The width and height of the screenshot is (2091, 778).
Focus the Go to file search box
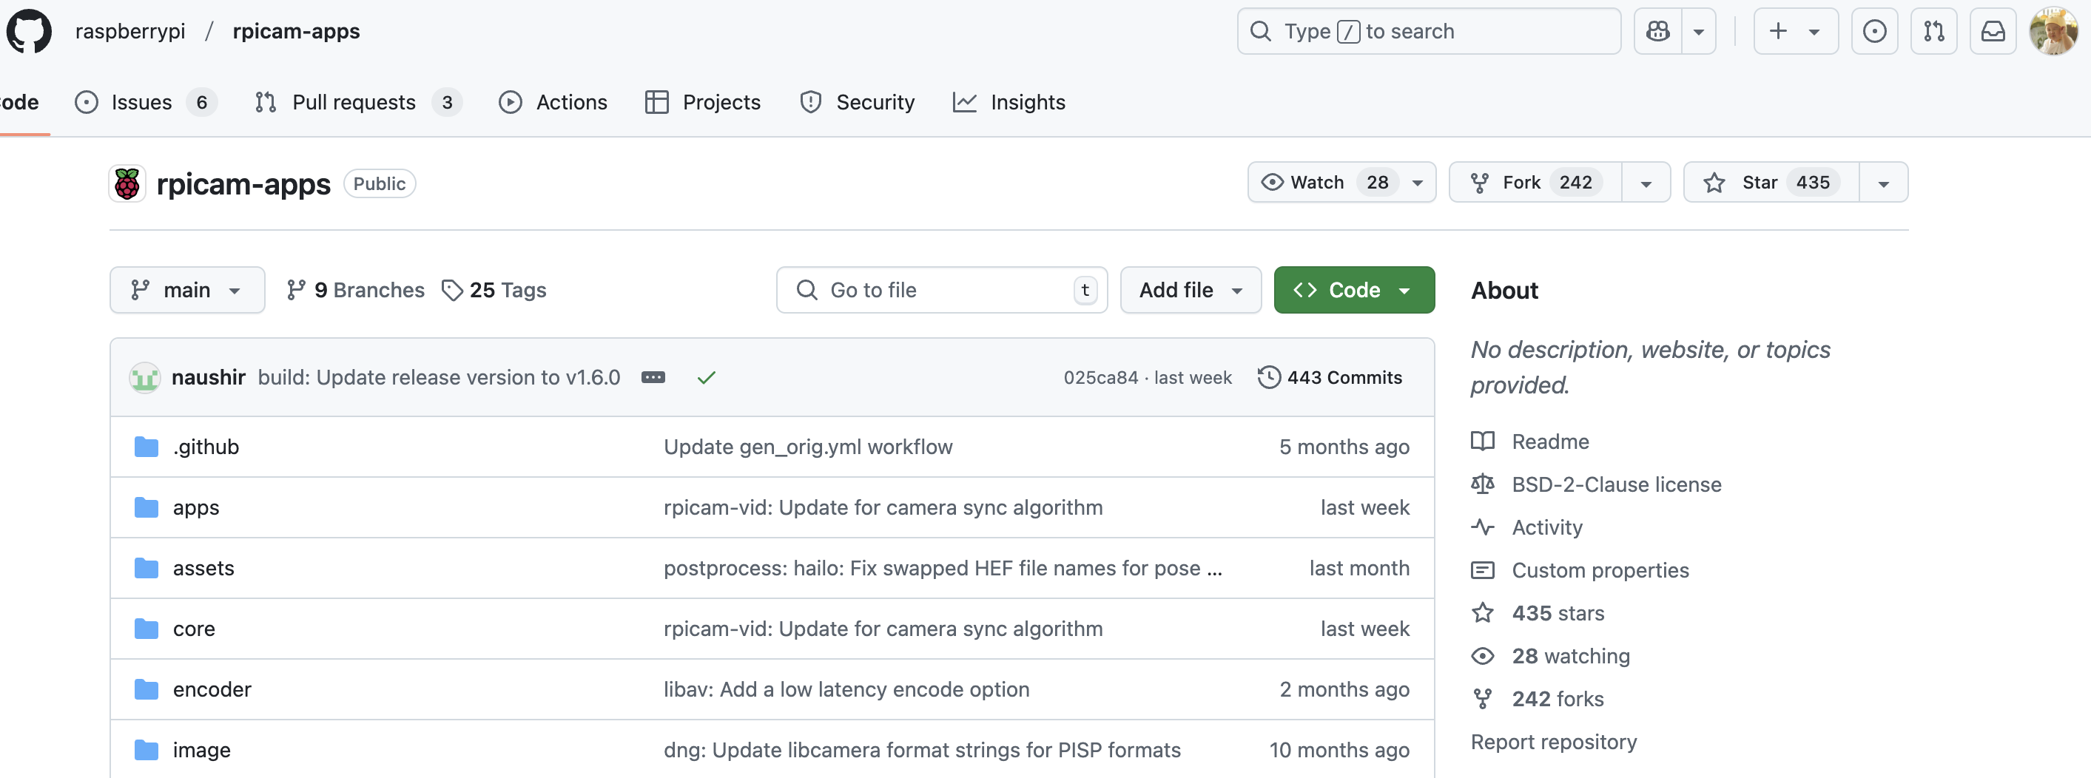pyautogui.click(x=942, y=290)
